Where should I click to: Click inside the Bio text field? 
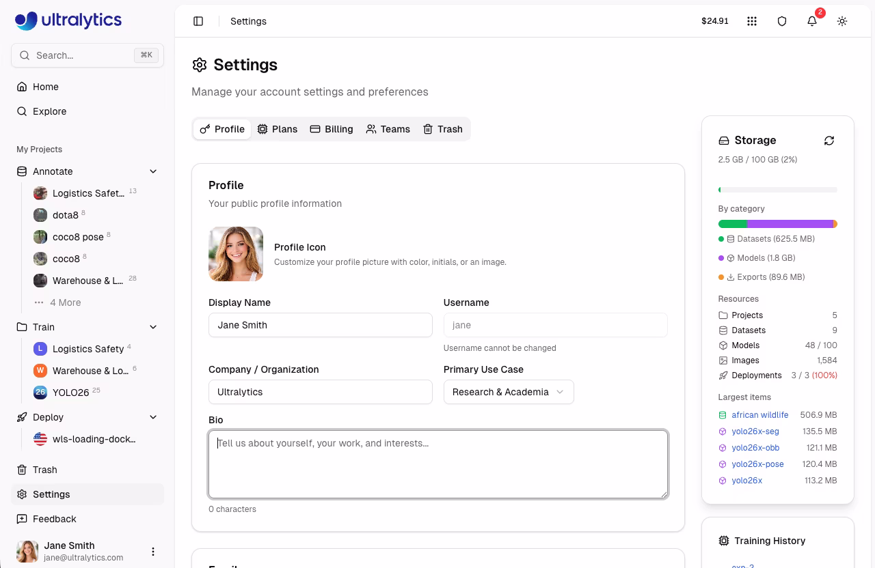438,464
